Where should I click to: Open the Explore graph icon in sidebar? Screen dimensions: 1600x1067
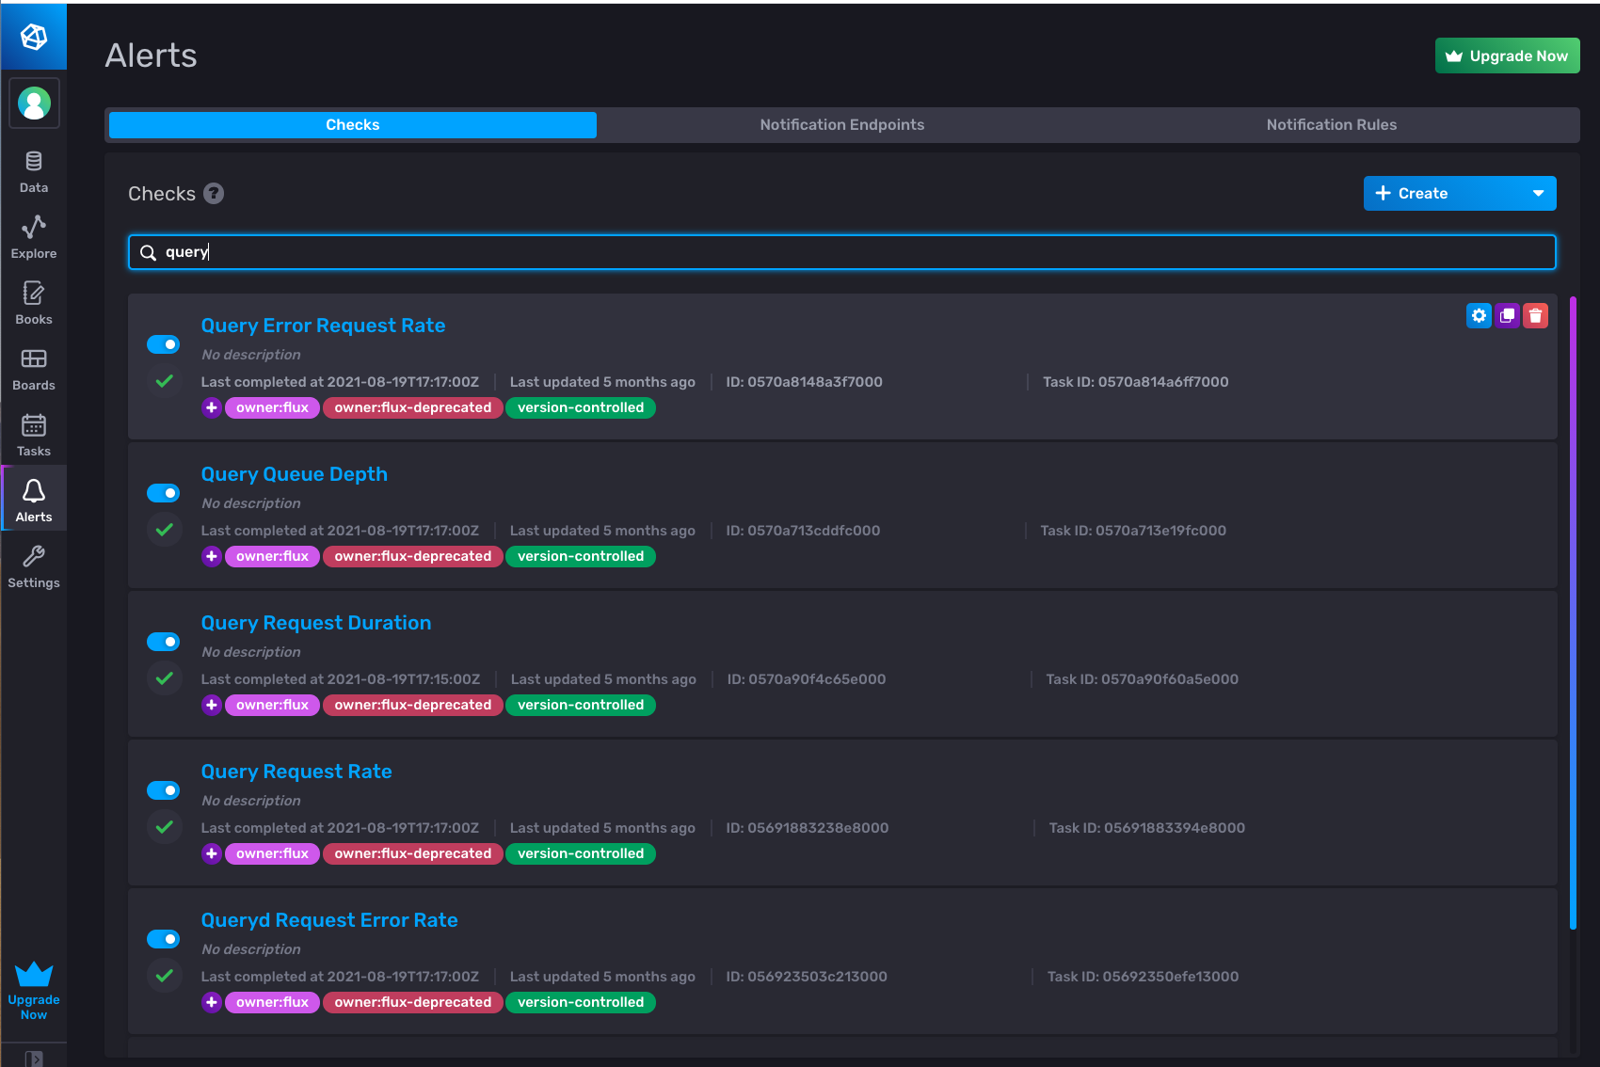pyautogui.click(x=34, y=227)
